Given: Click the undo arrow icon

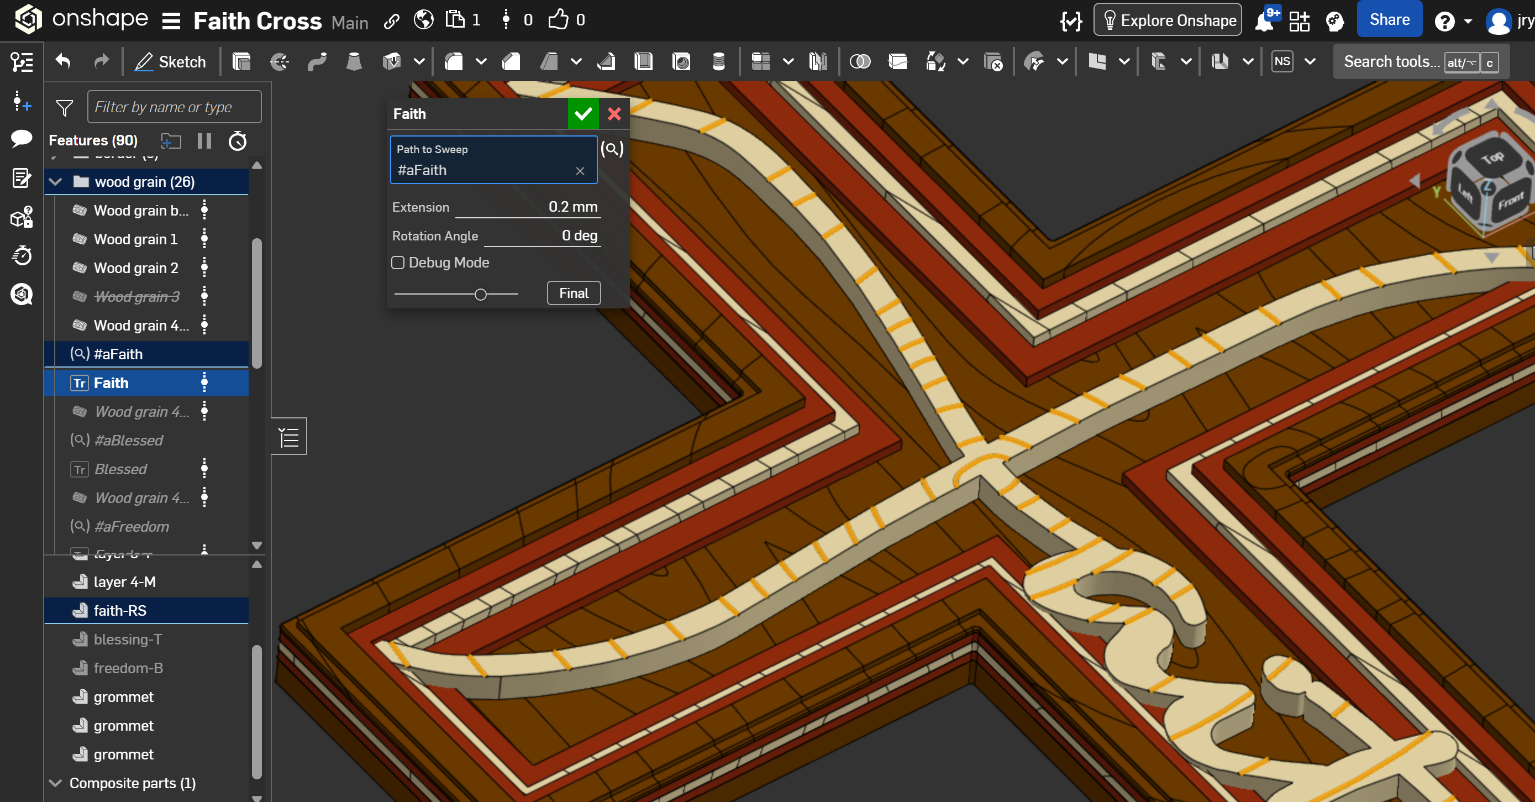Looking at the screenshot, I should coord(63,61).
